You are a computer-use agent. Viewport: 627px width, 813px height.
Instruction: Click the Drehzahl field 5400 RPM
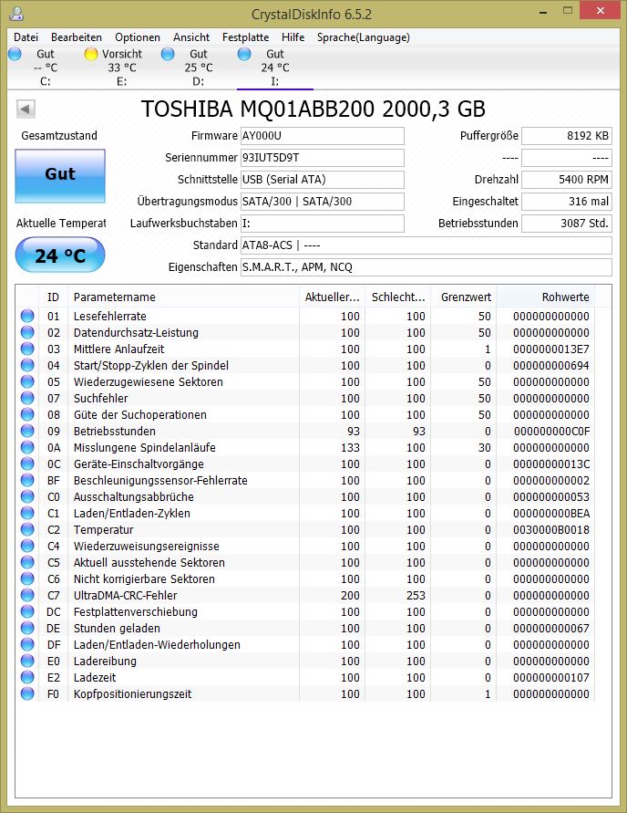point(567,180)
